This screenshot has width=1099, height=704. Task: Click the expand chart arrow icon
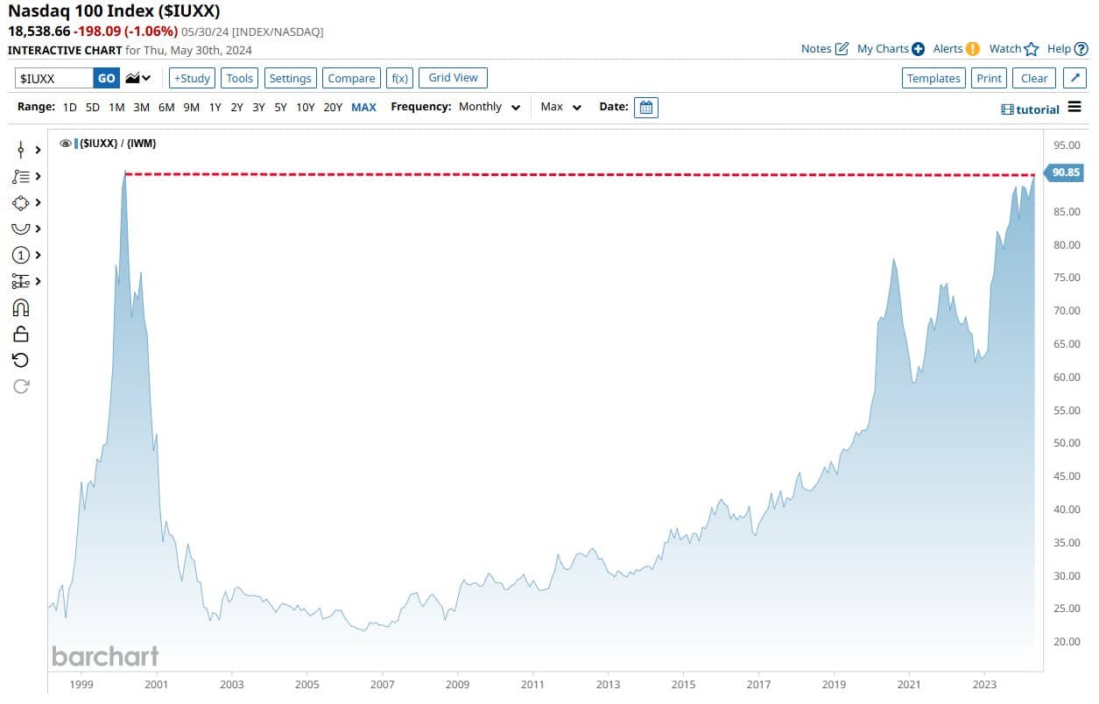(x=1075, y=78)
